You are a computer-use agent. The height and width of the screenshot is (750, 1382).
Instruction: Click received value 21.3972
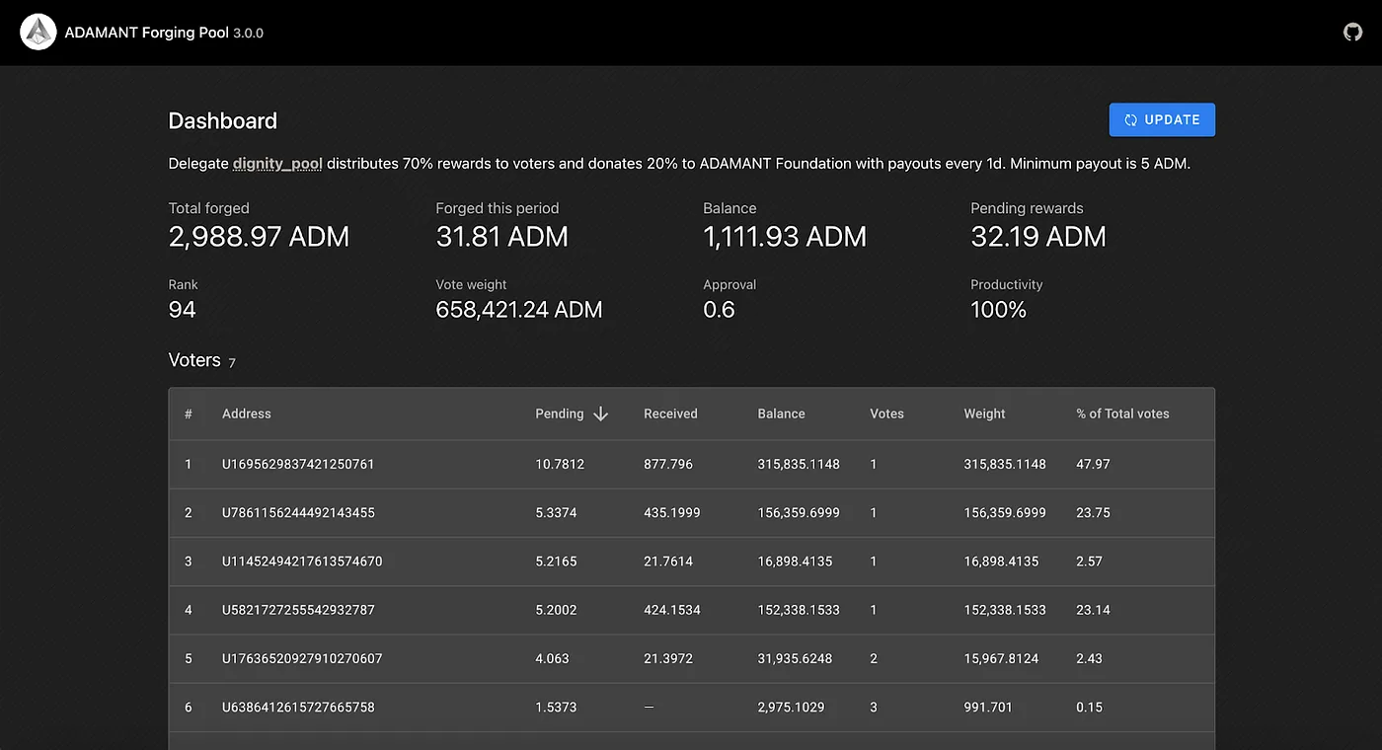668,658
